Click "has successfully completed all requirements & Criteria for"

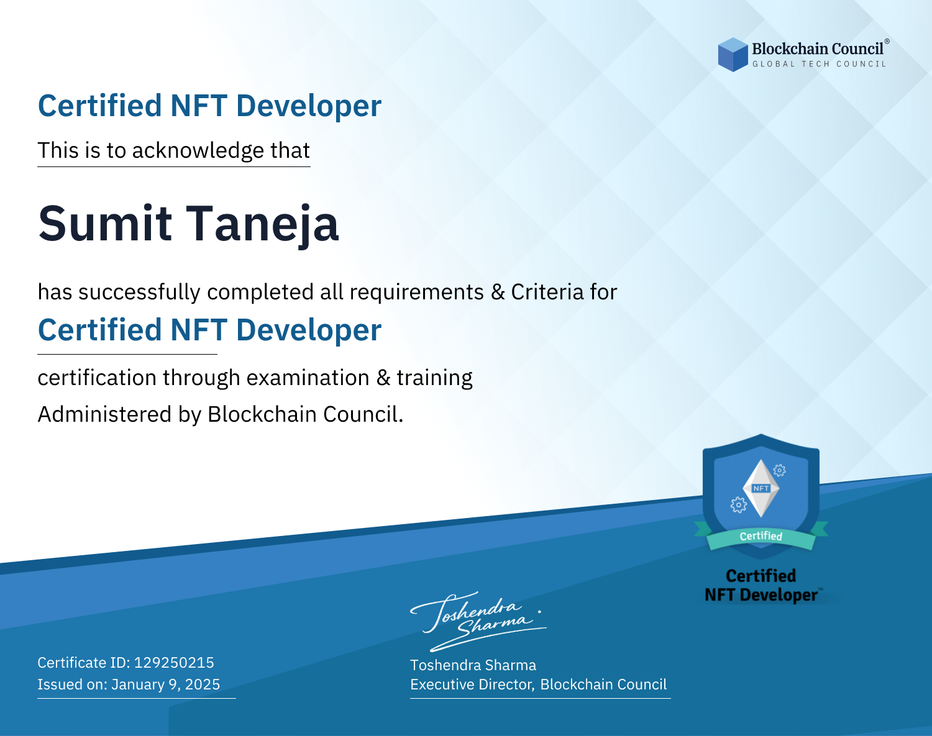click(x=327, y=292)
